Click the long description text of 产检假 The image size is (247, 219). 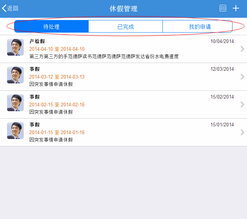click(x=104, y=56)
